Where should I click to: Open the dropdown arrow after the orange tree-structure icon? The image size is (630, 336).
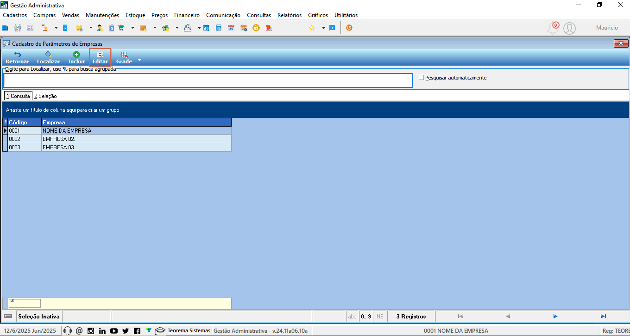coord(56,28)
